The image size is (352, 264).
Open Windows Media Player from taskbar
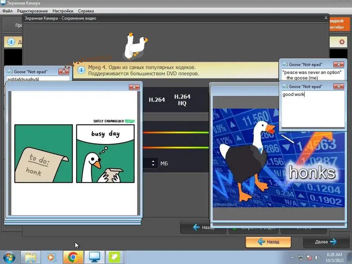(51, 257)
